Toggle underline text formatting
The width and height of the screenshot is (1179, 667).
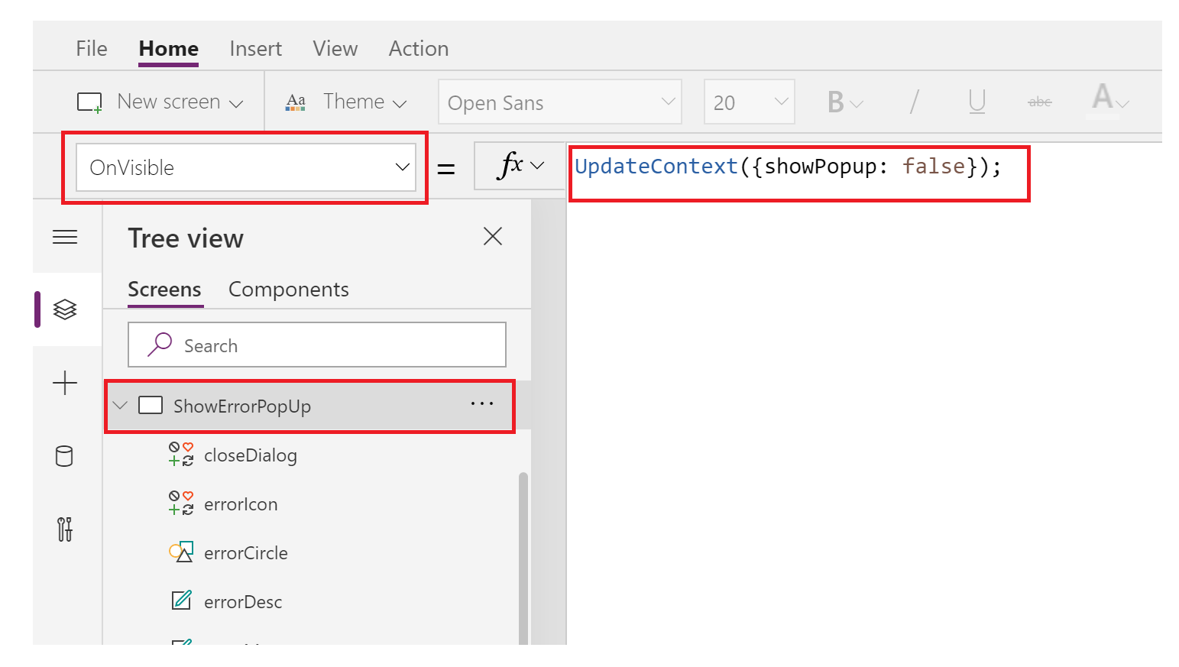click(976, 101)
